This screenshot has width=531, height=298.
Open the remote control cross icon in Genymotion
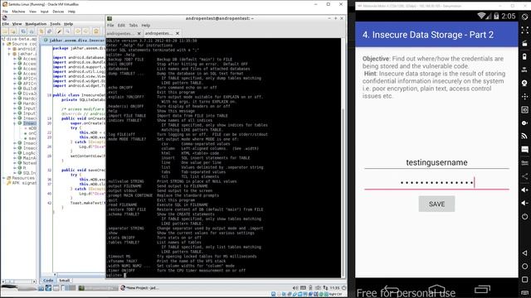point(524,96)
